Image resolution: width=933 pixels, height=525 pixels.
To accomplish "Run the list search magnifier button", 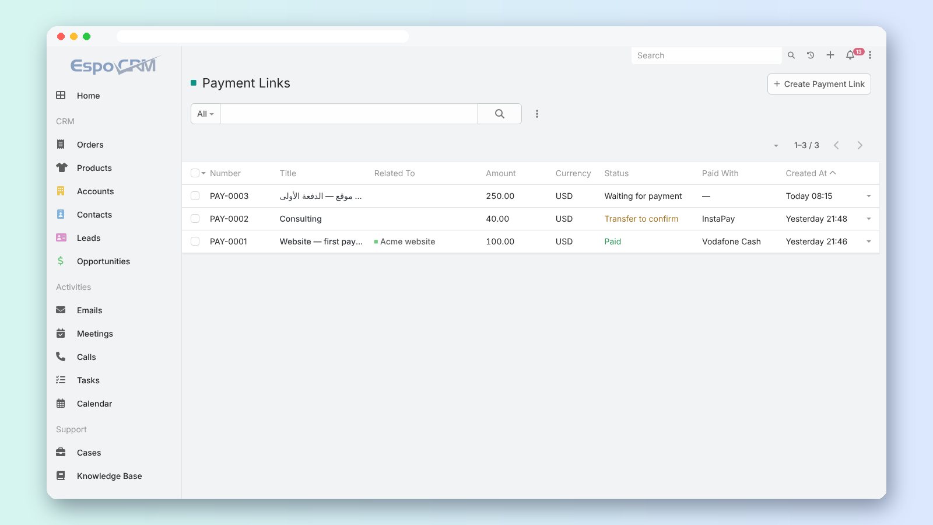I will coord(500,114).
